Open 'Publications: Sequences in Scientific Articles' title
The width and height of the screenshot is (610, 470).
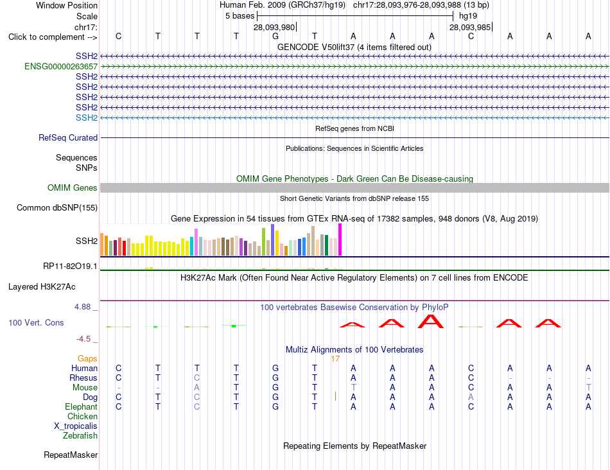pos(354,148)
